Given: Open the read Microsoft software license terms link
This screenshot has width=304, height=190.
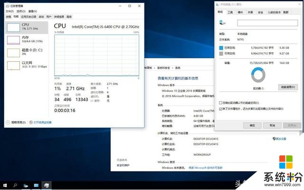Looking at the screenshot, I should click(x=206, y=168).
